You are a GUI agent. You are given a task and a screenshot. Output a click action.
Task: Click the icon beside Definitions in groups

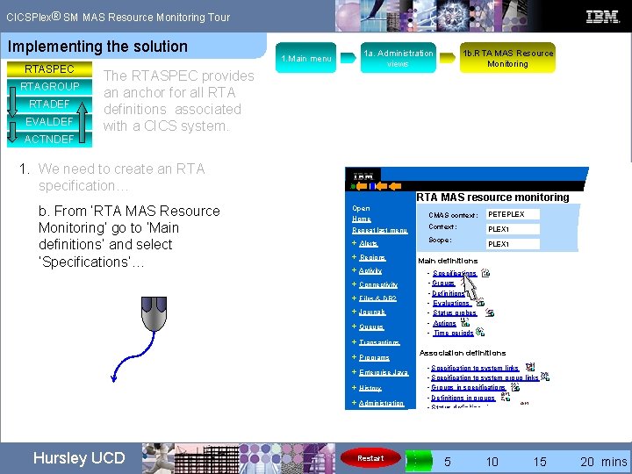click(506, 397)
